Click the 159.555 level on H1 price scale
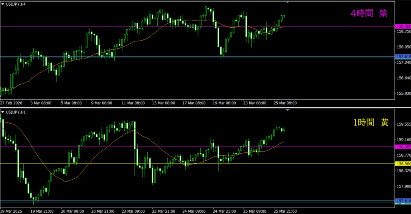 coord(403,124)
